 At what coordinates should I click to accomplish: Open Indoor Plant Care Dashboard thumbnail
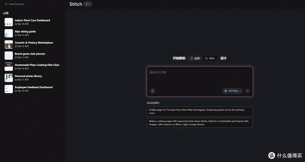pyautogui.click(x=9, y=22)
